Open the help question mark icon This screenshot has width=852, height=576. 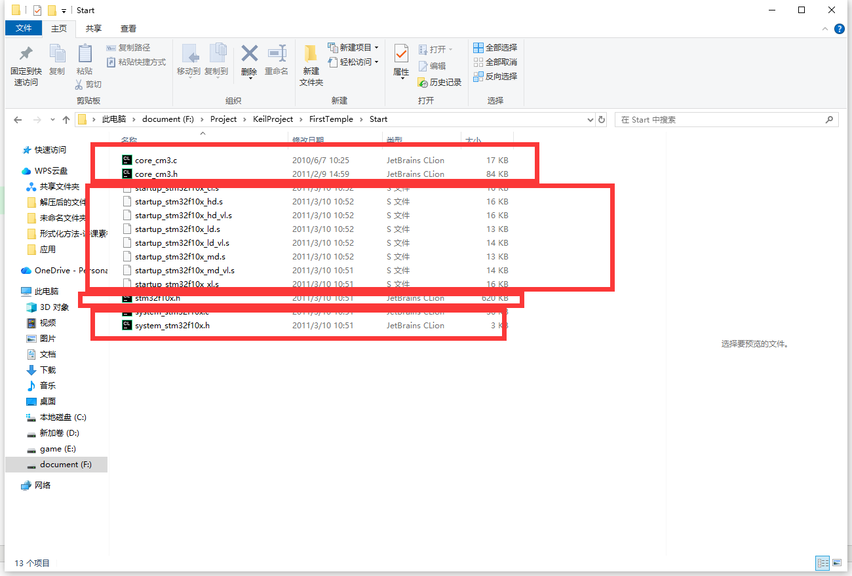point(840,29)
